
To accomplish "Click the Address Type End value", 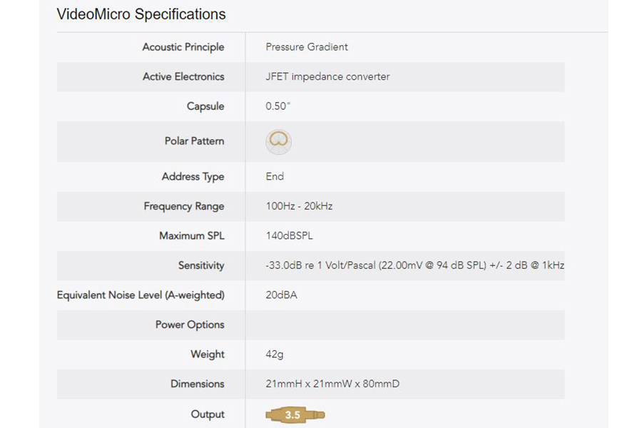I will (275, 176).
